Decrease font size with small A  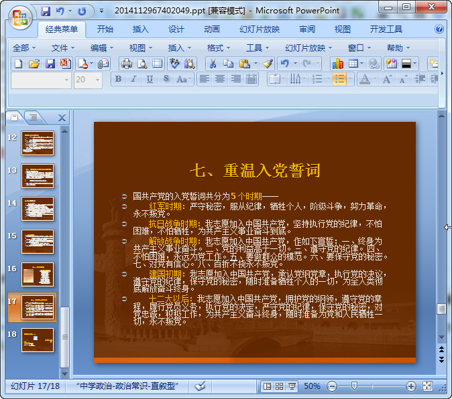(x=403, y=79)
